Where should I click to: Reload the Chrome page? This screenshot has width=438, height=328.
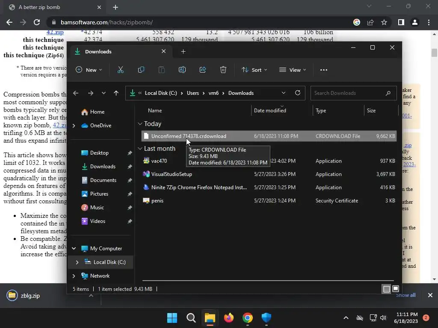pos(37,22)
